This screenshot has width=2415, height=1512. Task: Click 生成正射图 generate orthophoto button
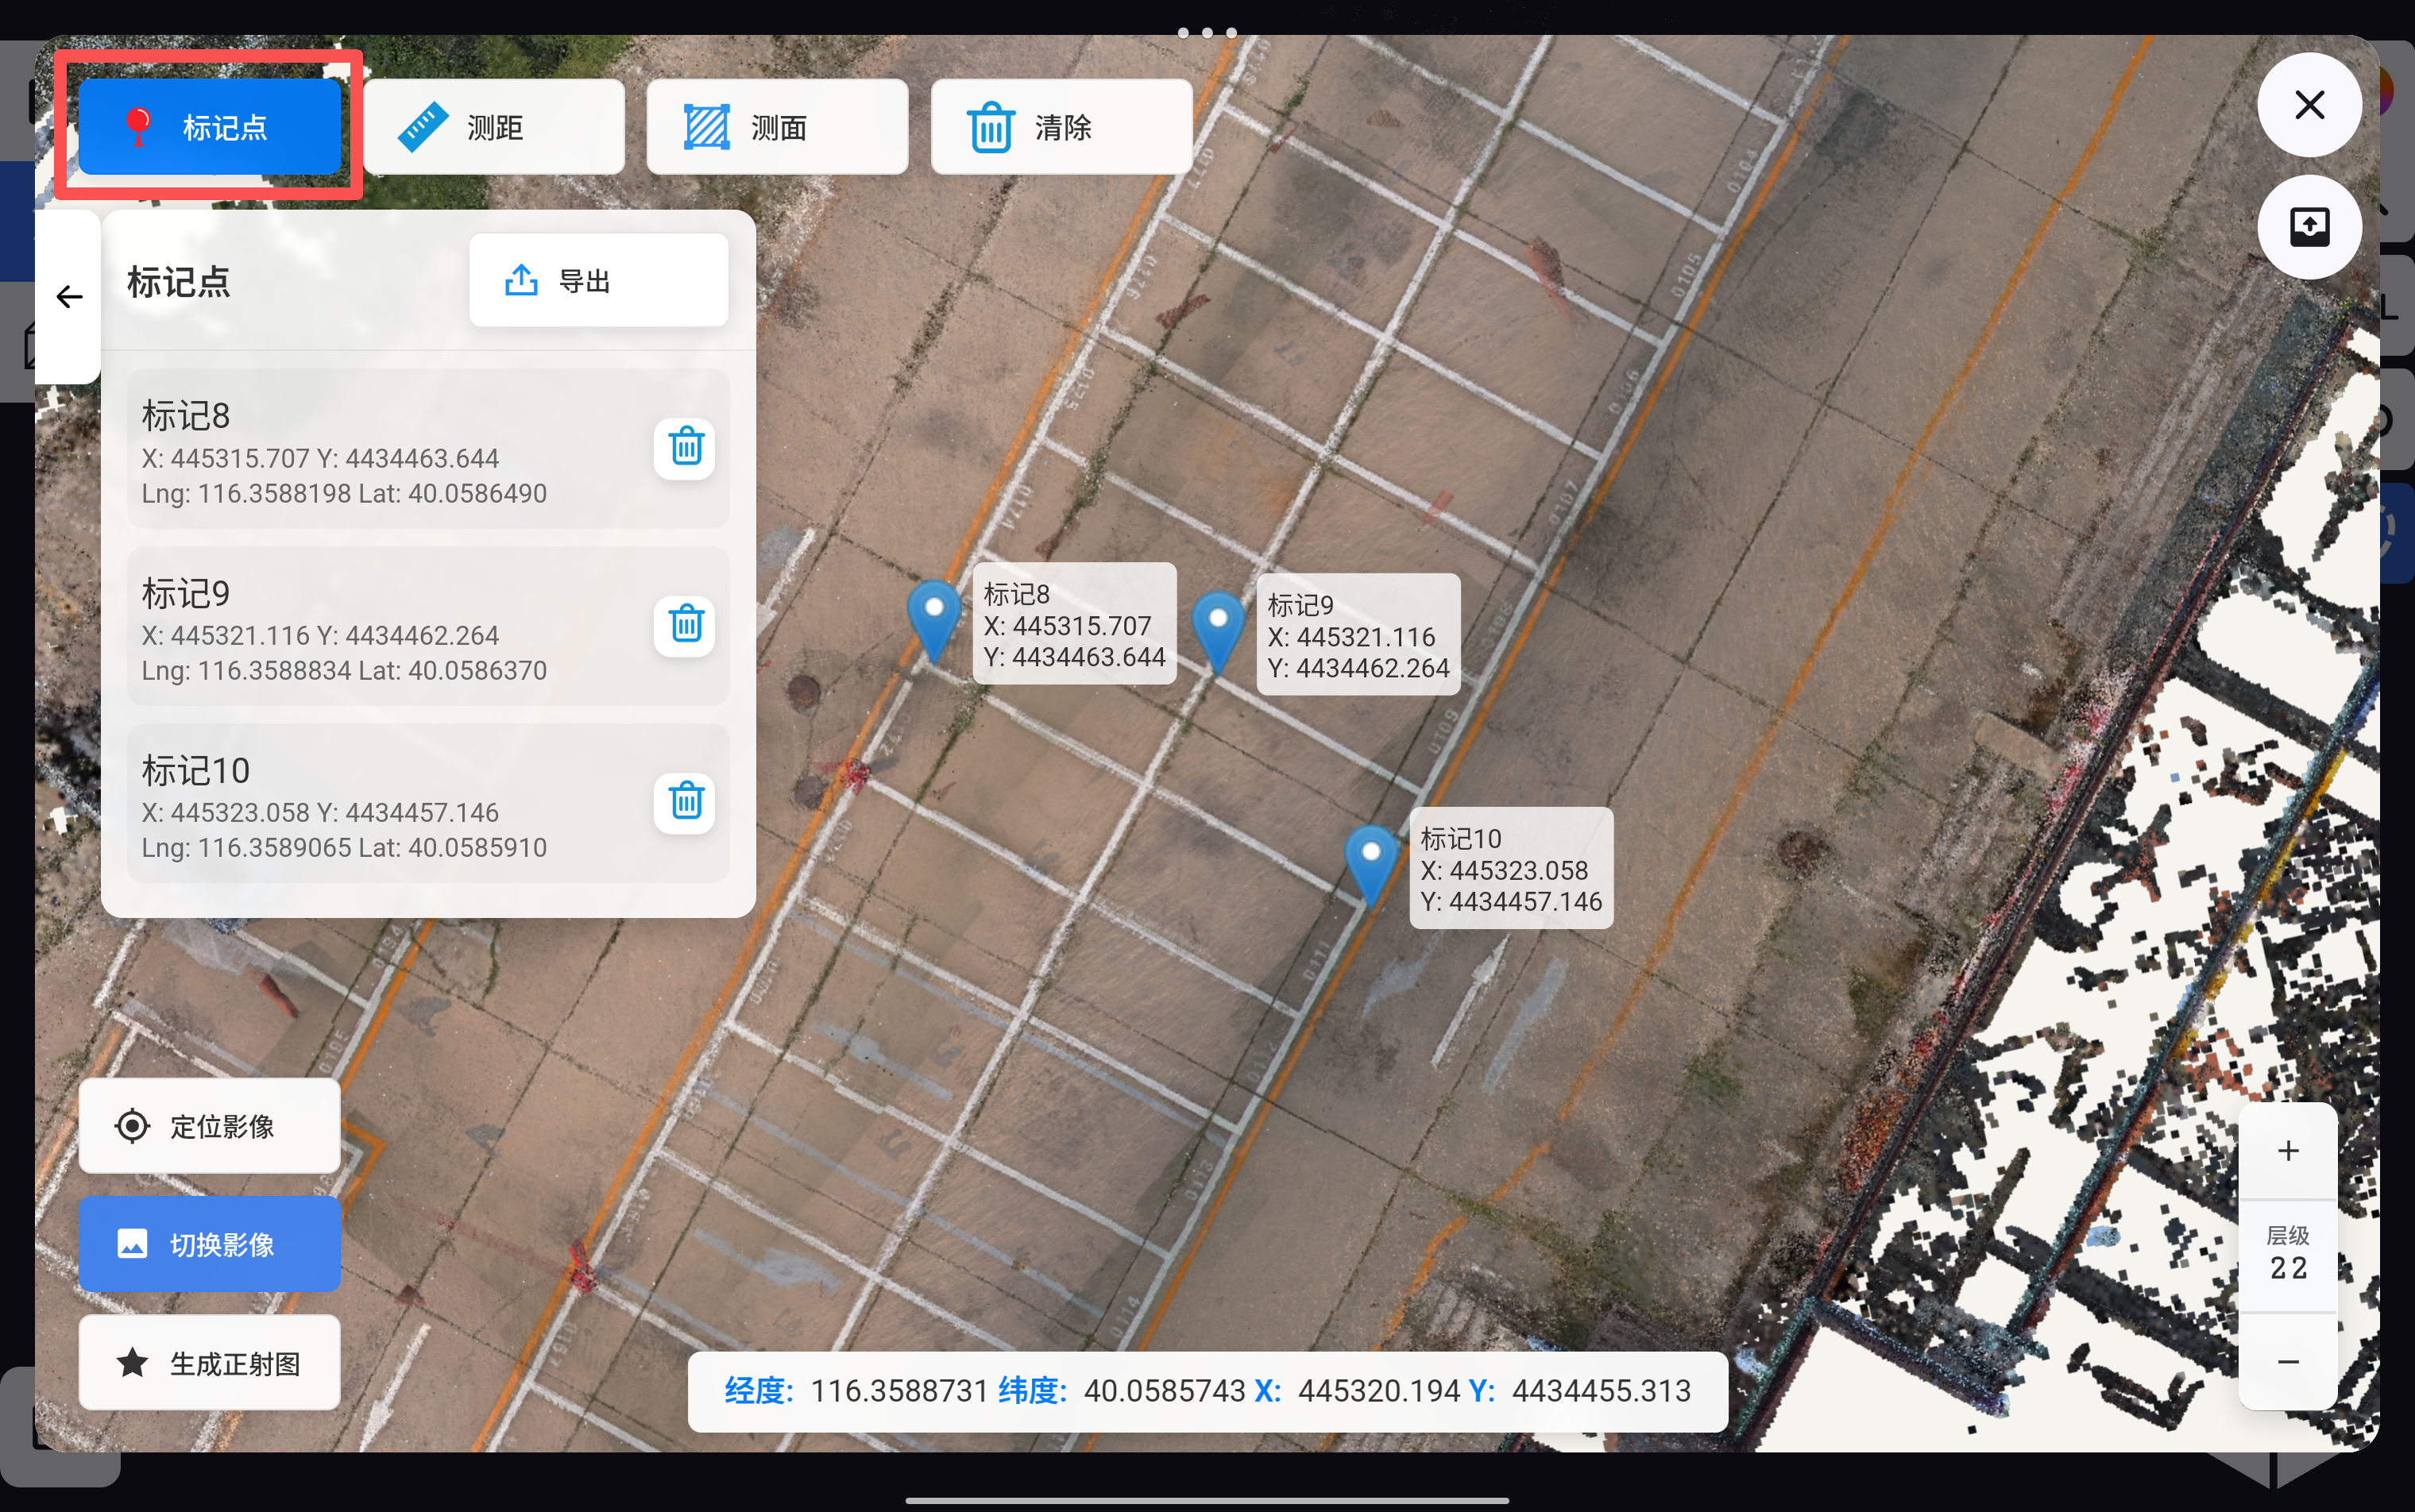click(209, 1363)
